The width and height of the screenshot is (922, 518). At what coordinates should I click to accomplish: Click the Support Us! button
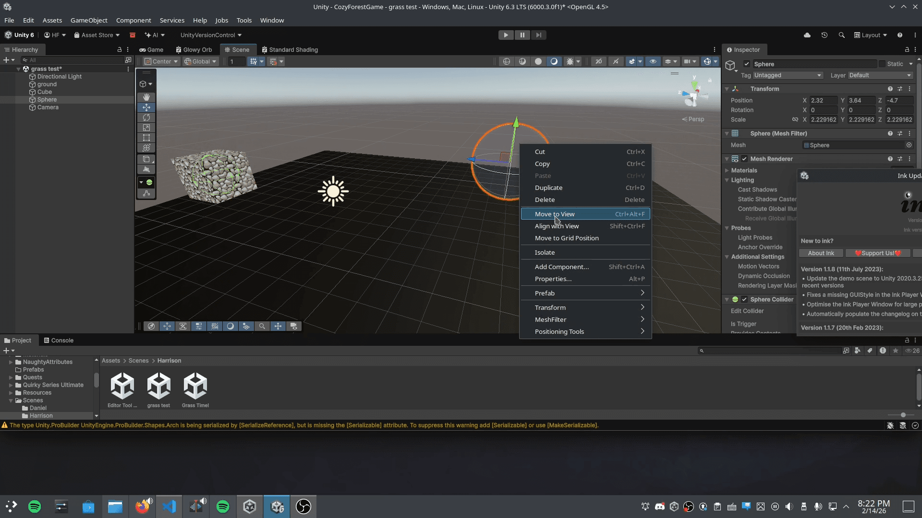877,253
